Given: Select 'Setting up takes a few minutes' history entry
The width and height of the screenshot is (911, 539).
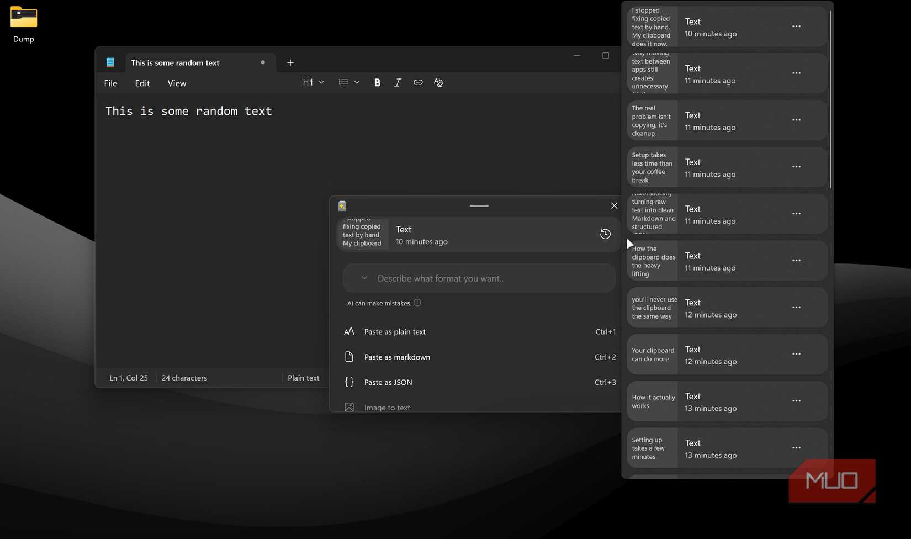Looking at the screenshot, I should click(727, 448).
